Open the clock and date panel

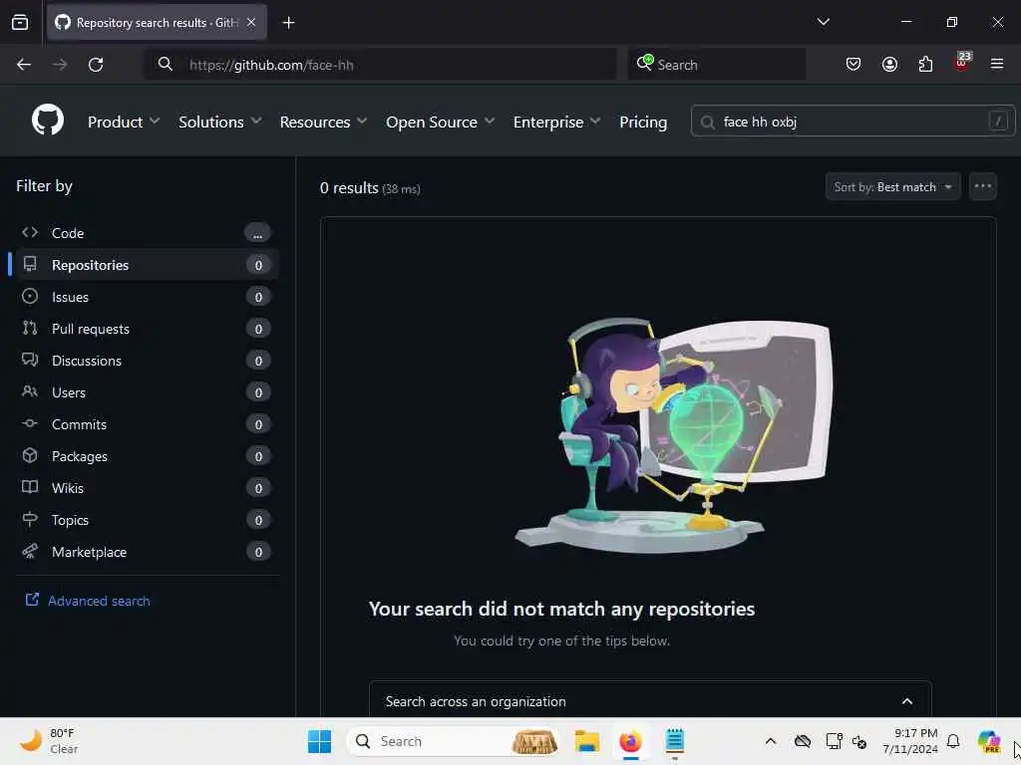(x=910, y=741)
